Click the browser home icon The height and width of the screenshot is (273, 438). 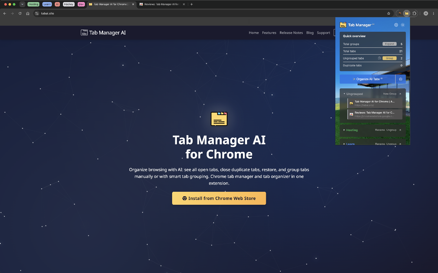point(28,13)
